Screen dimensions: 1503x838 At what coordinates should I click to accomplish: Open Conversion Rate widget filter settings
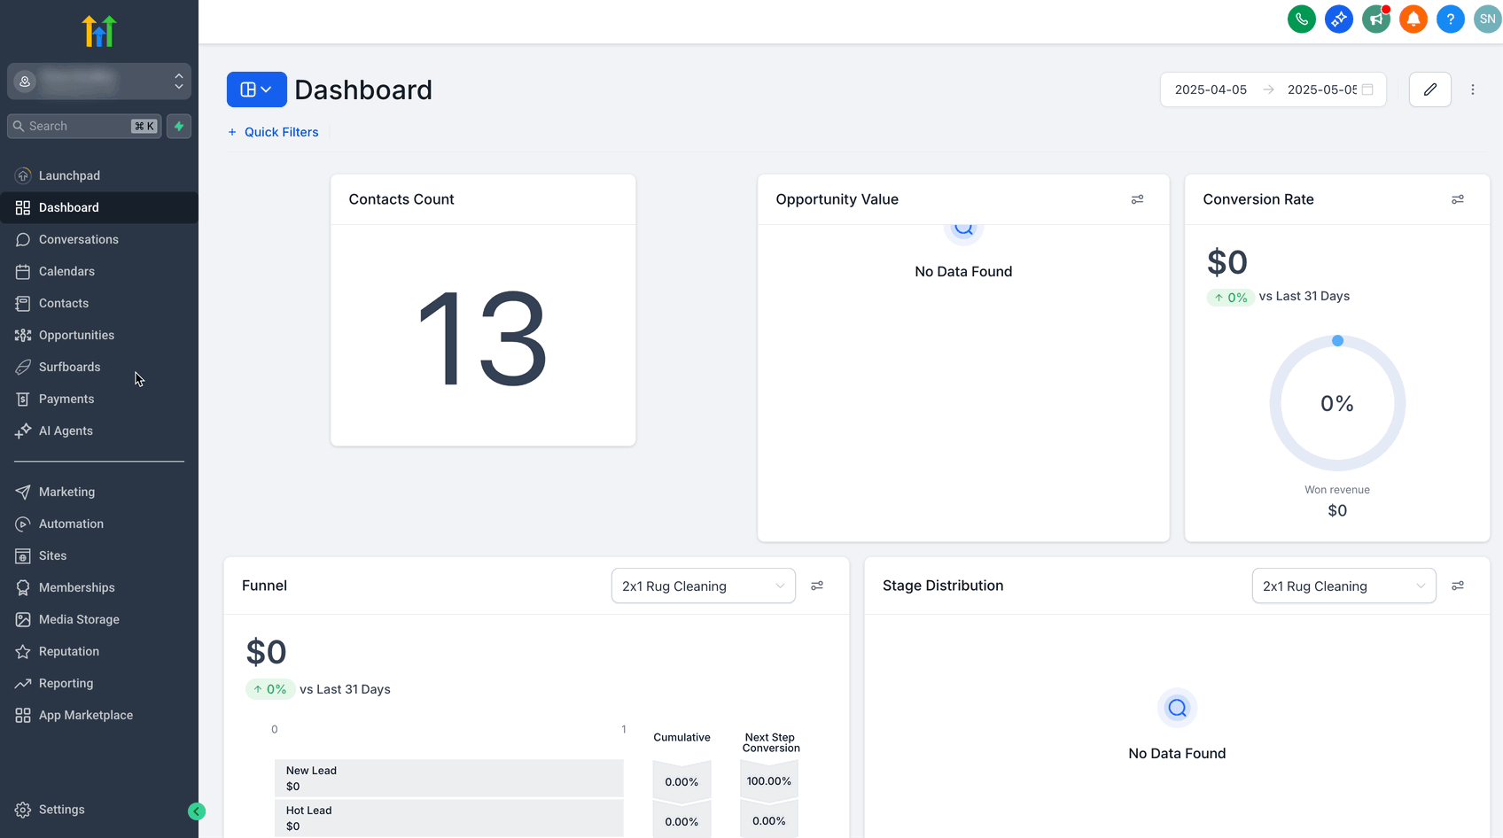pos(1457,200)
